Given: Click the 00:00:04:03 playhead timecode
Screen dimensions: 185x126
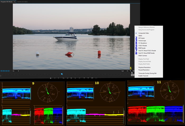Looking at the screenshot, I should [x=5, y=71].
